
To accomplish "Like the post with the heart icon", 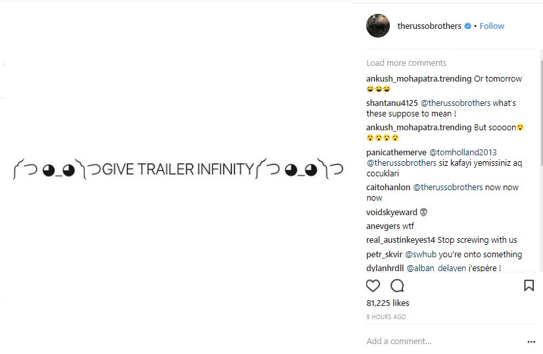I will pyautogui.click(x=373, y=286).
